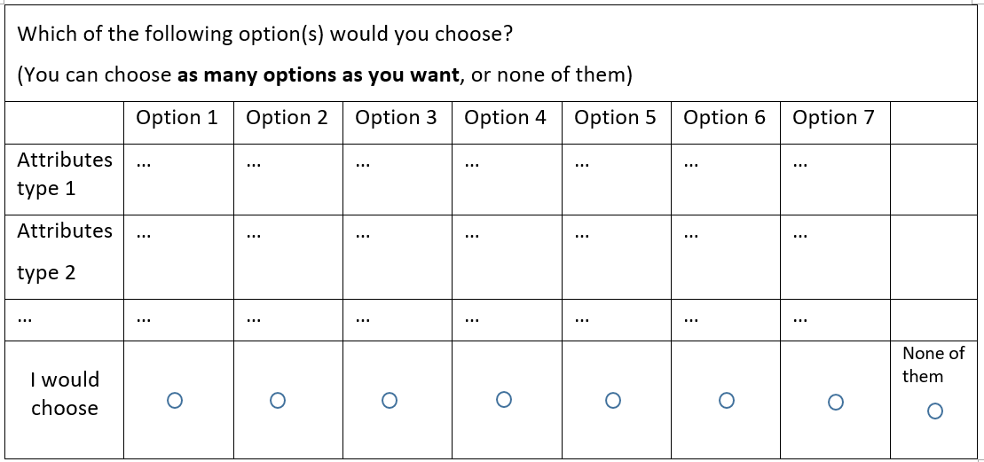Select the Option 7 radio button
The width and height of the screenshot is (984, 462).
click(835, 402)
